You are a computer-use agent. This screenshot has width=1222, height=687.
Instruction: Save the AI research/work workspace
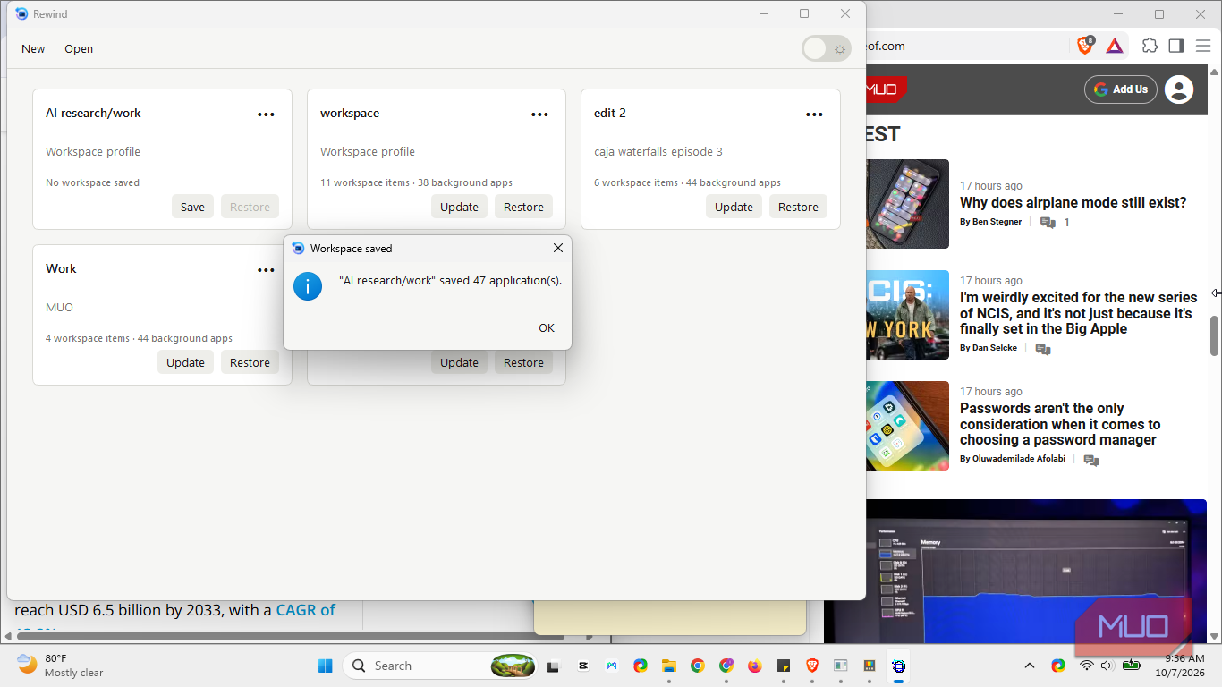(x=192, y=207)
